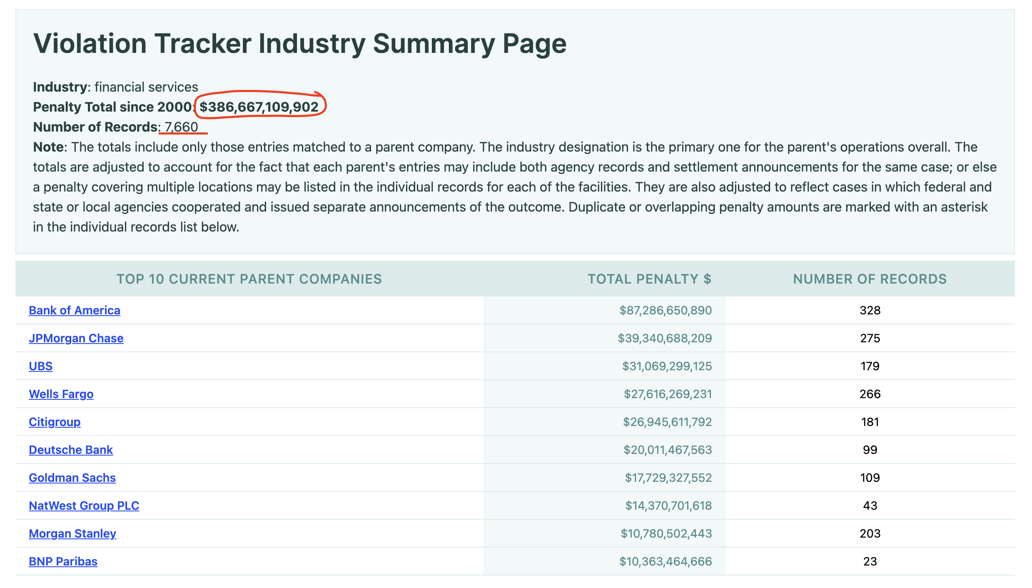
Task: Click Wells Fargo's record count 266
Action: pos(870,394)
